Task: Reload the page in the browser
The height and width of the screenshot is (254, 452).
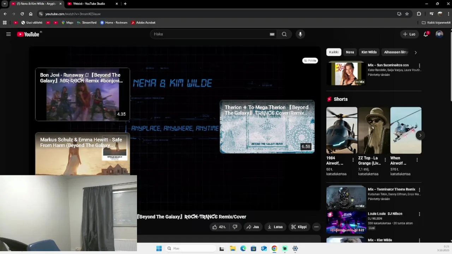Action: (x=22, y=14)
